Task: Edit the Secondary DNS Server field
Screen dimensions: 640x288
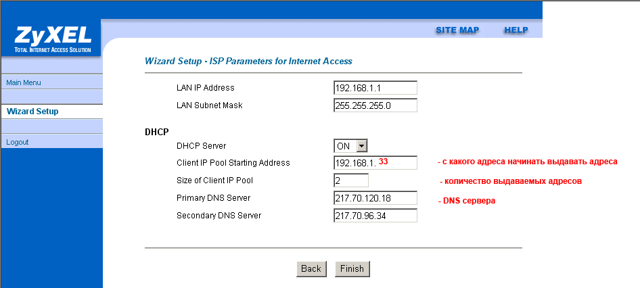Action: click(375, 216)
